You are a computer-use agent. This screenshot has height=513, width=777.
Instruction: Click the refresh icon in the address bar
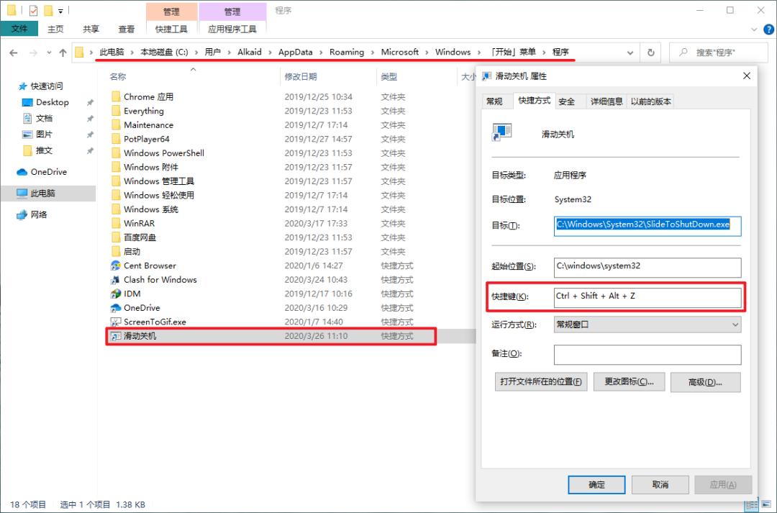click(650, 52)
